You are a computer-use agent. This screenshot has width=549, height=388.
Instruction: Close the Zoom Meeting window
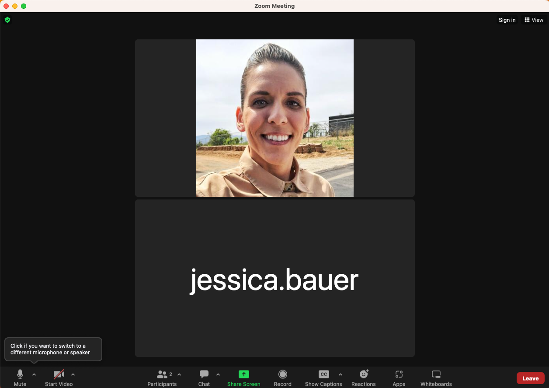pos(6,6)
